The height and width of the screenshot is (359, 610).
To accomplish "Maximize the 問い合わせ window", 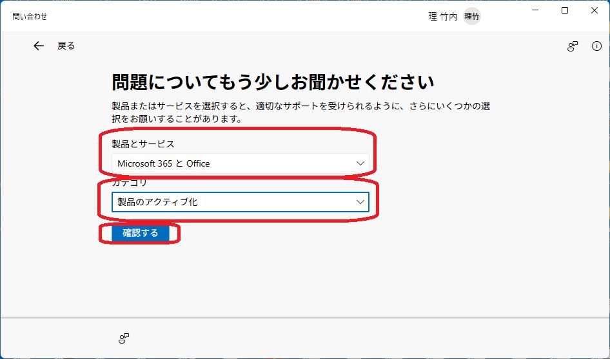I will (x=565, y=11).
